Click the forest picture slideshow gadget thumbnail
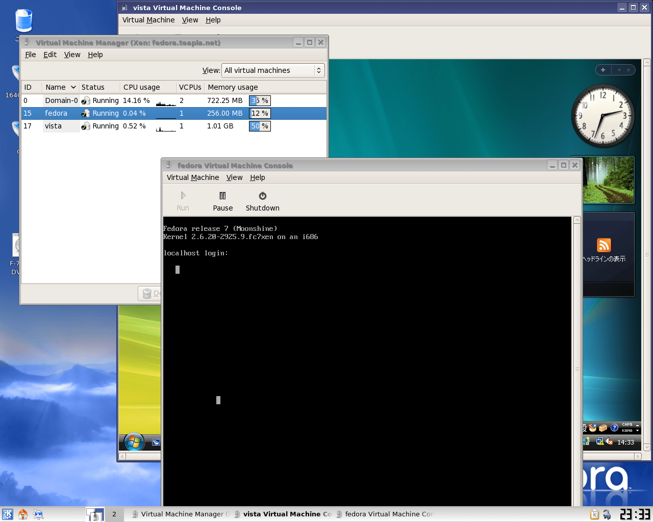Screen dimensions: 653x522 coord(609,180)
